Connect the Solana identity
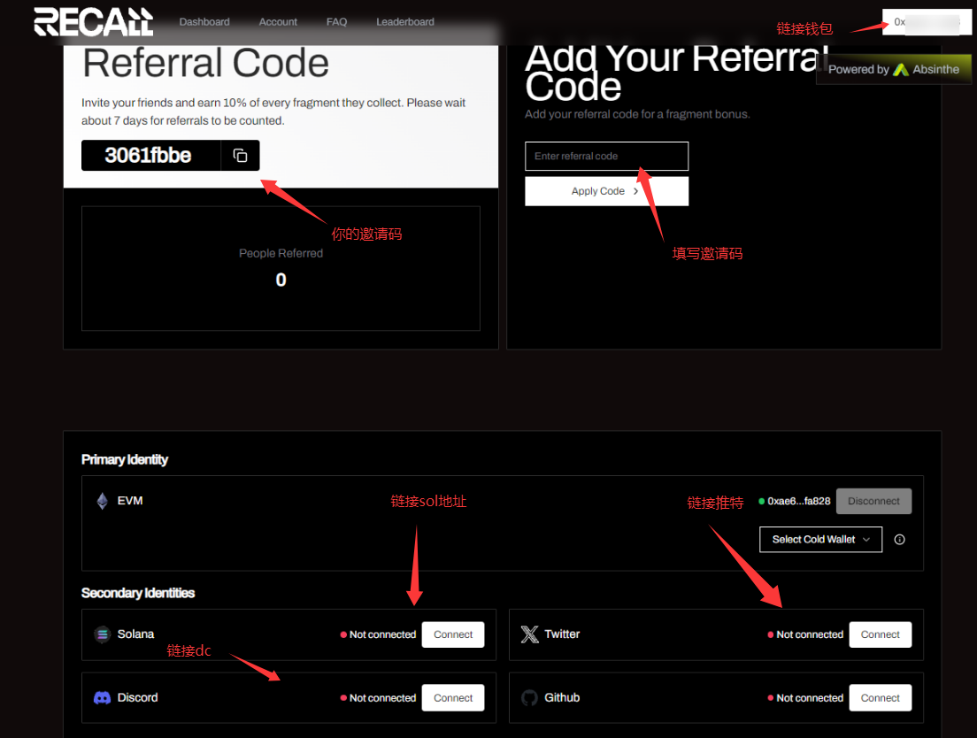The width and height of the screenshot is (977, 738). tap(453, 634)
